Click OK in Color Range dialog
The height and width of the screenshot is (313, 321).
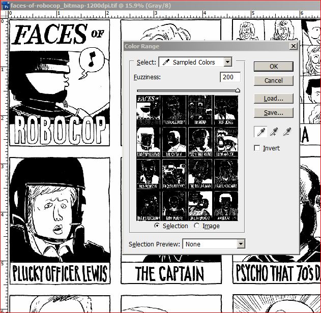(274, 67)
